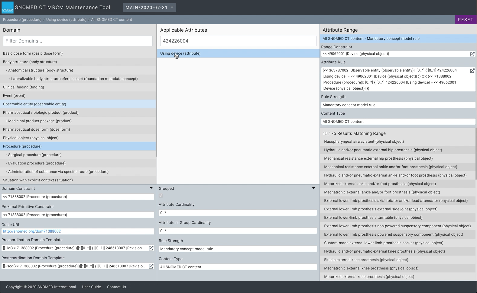This screenshot has height=293, width=477.
Task: Select Pharmaceutical dose form domain
Action: coord(78,129)
